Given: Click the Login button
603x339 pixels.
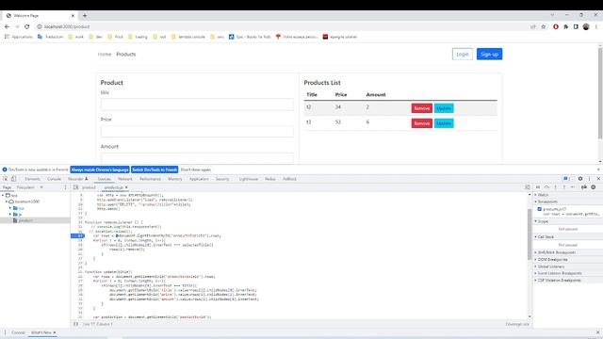Looking at the screenshot, I should coord(463,55).
